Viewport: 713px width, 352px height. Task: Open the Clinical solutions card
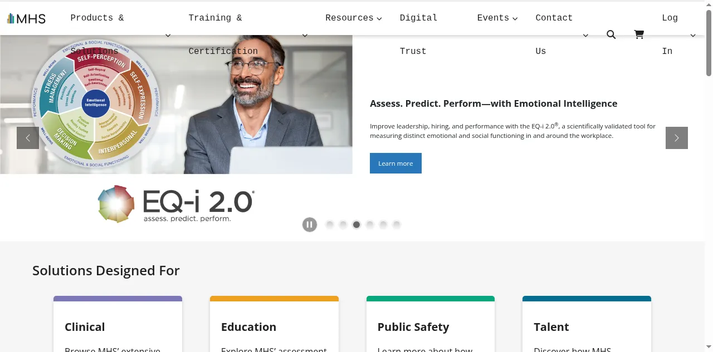[118, 324]
